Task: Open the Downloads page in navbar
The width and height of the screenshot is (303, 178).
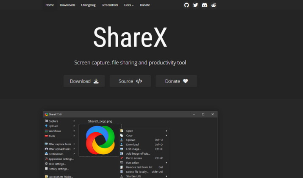Action: (67, 5)
